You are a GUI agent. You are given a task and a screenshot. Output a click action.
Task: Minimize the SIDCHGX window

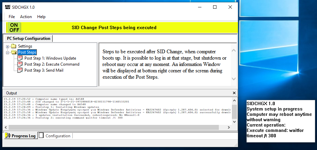pyautogui.click(x=200, y=7)
